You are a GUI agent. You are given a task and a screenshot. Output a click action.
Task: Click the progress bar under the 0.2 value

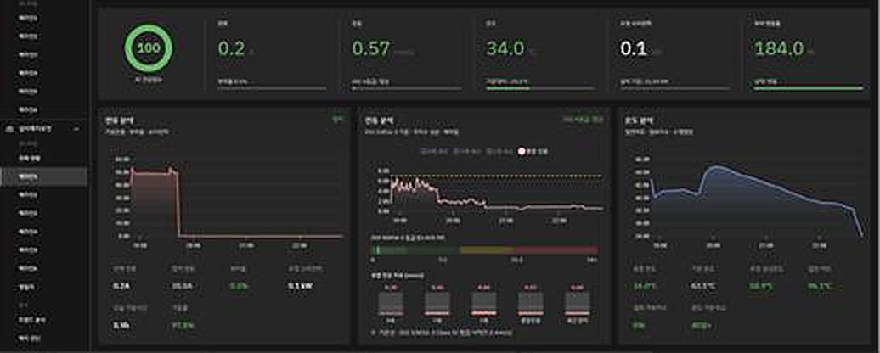click(x=272, y=88)
